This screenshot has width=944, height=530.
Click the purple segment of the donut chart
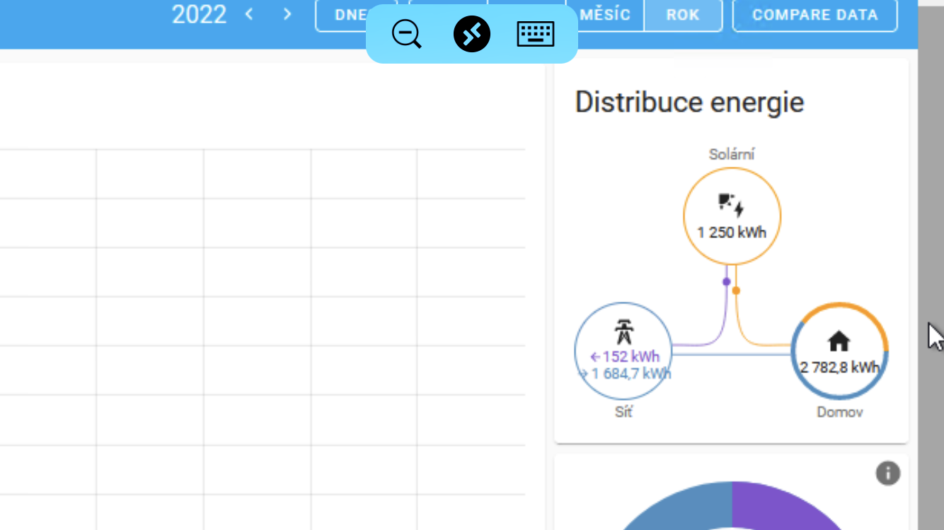click(785, 505)
